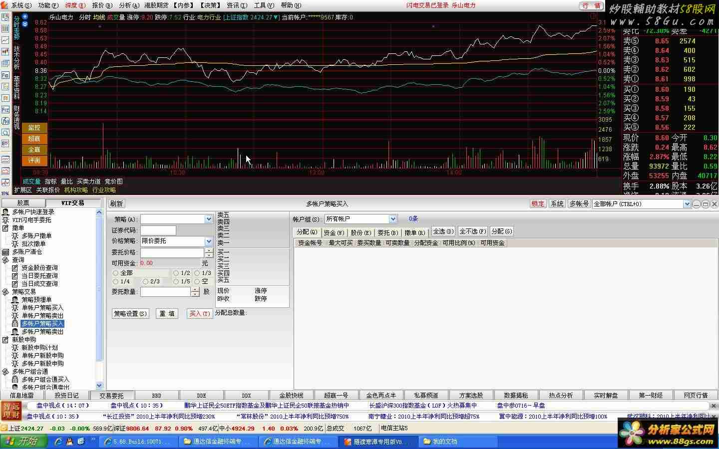Screen dimensions: 719x449
Task: Switch to the 资金(W) tab
Action: click(334, 232)
